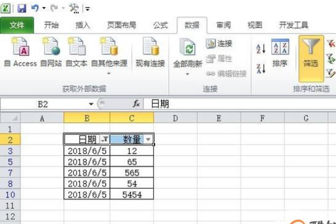This screenshot has width=336, height=224.
Task: Open 现有连接 dialog
Action: pos(150,52)
